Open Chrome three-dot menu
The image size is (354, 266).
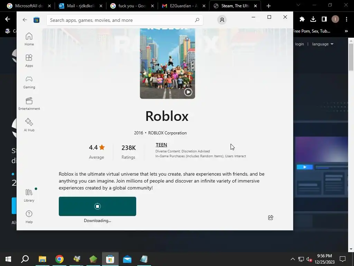tap(346, 19)
